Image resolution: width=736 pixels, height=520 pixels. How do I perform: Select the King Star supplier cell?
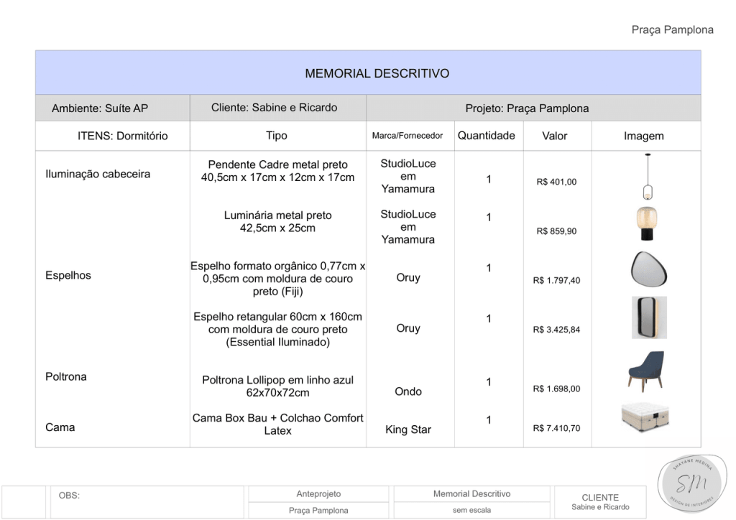(x=408, y=430)
